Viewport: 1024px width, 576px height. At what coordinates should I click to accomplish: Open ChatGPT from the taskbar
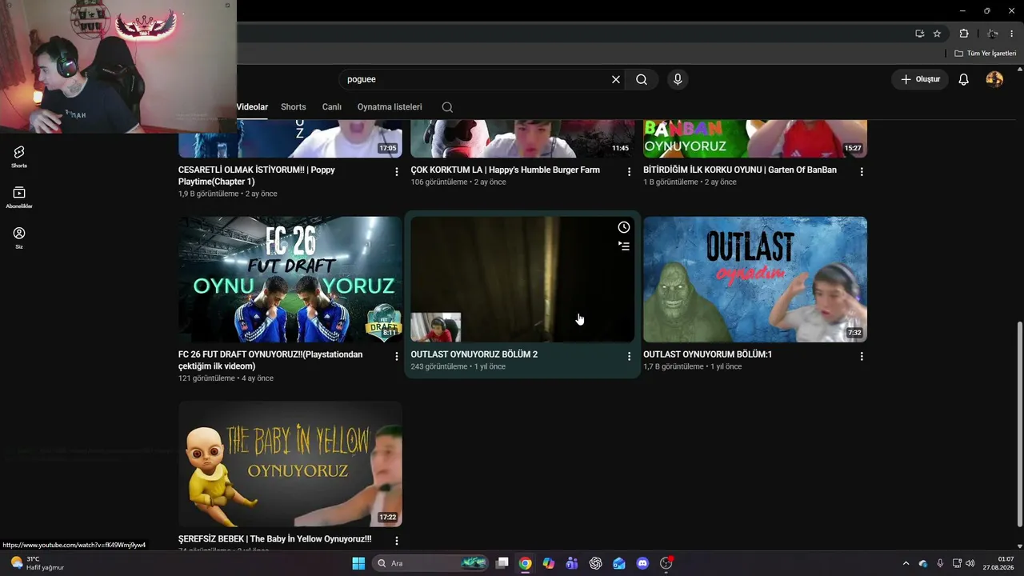click(596, 563)
